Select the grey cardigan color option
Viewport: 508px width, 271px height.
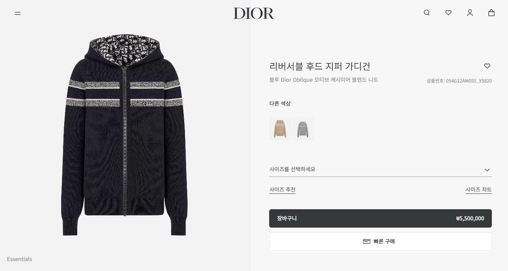tap(303, 129)
